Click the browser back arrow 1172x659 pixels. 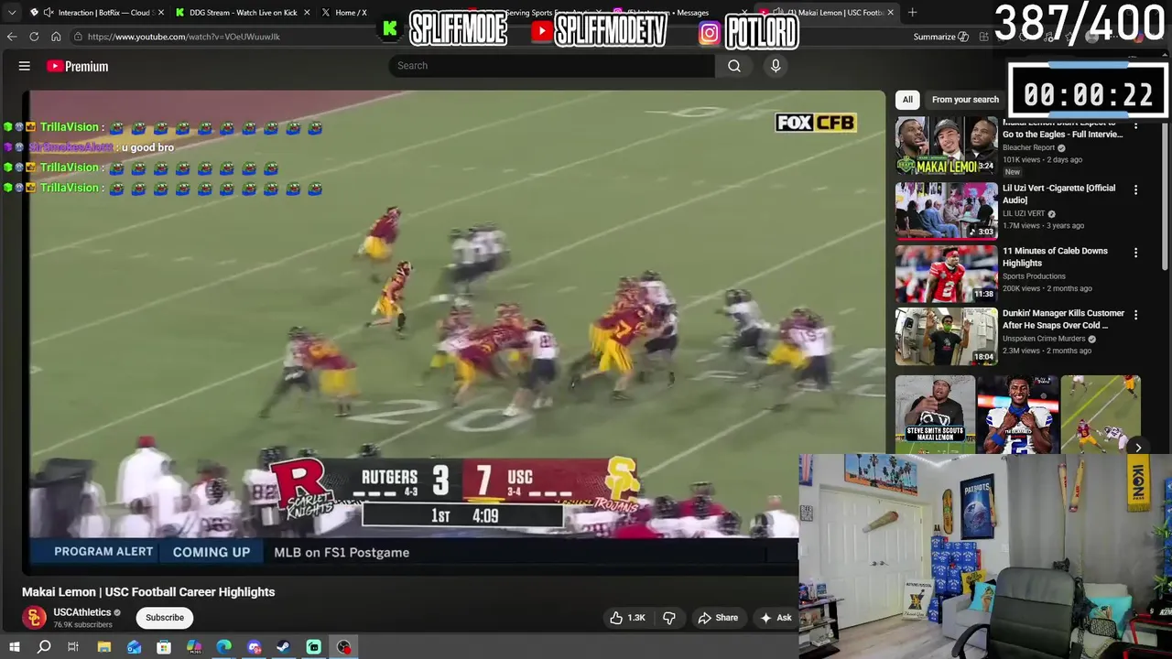pos(11,37)
